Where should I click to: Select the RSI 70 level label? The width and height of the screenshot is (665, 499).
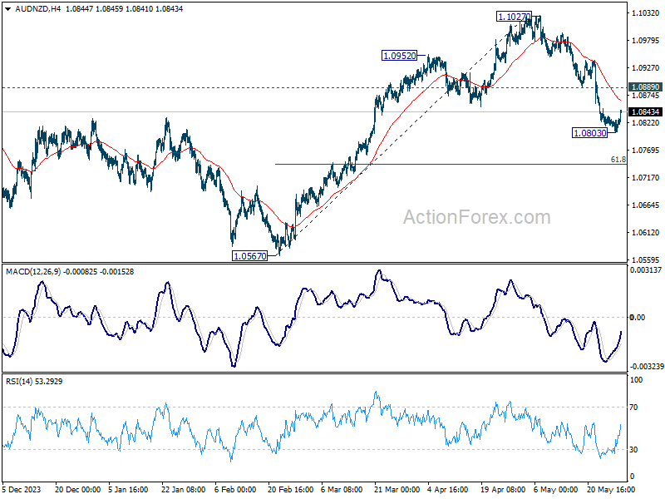(x=633, y=408)
